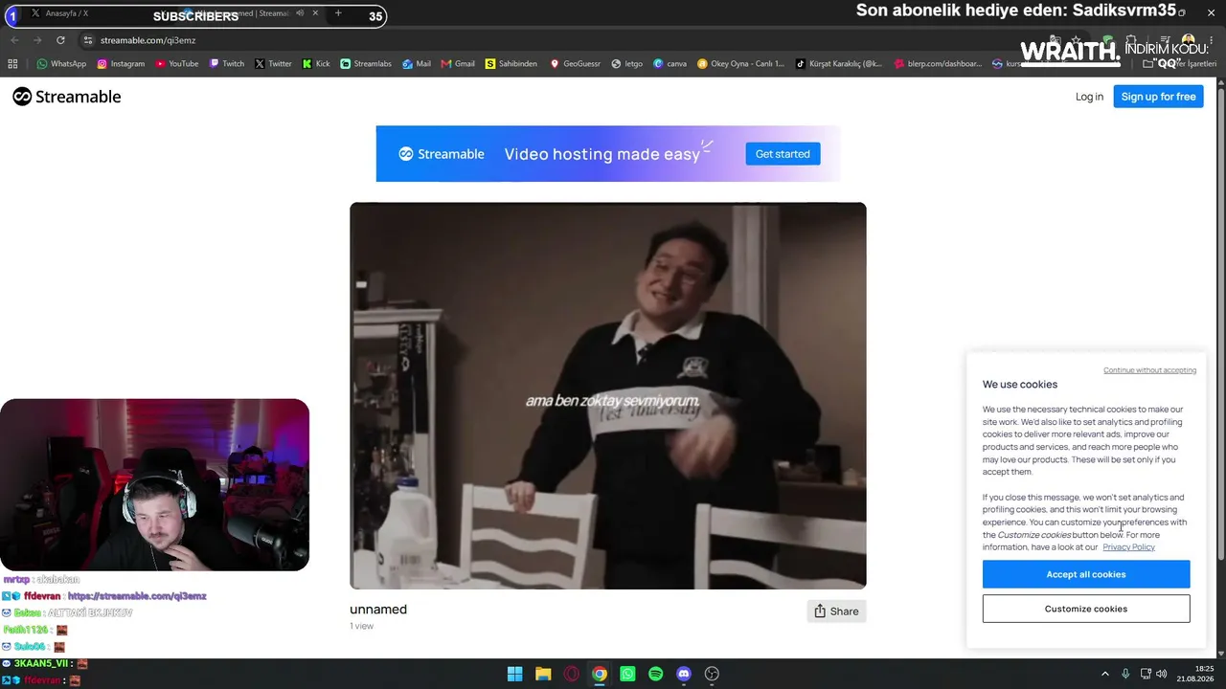1226x689 pixels.
Task: Open the Streamlabs bookmark
Action: [x=366, y=64]
